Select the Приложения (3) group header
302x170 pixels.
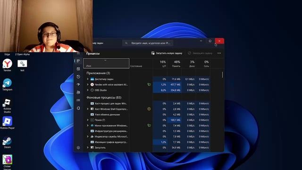pos(98,73)
